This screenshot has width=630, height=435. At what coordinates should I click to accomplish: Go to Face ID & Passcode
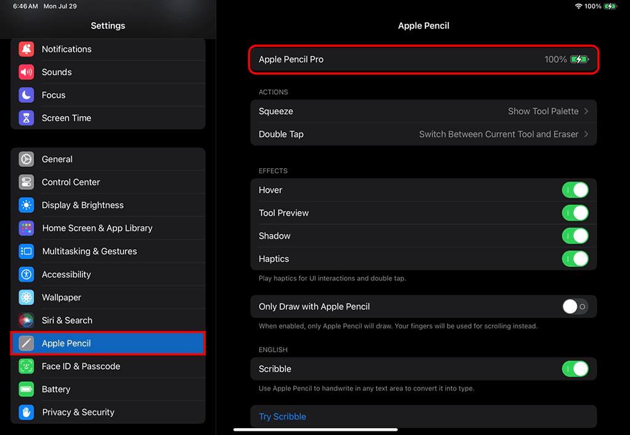[x=81, y=366]
